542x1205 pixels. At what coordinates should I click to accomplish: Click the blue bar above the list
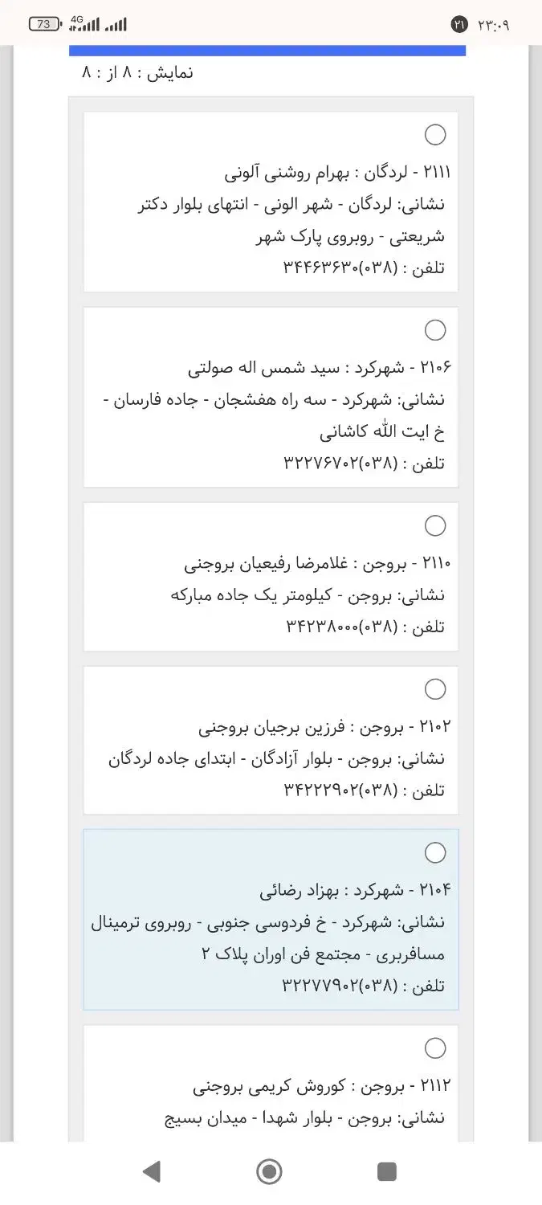point(267,51)
